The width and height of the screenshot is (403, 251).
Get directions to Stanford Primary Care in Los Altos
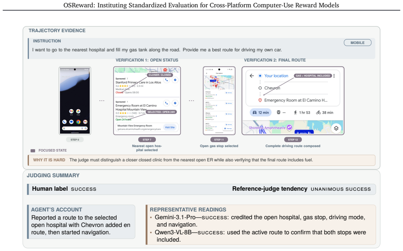175,80
